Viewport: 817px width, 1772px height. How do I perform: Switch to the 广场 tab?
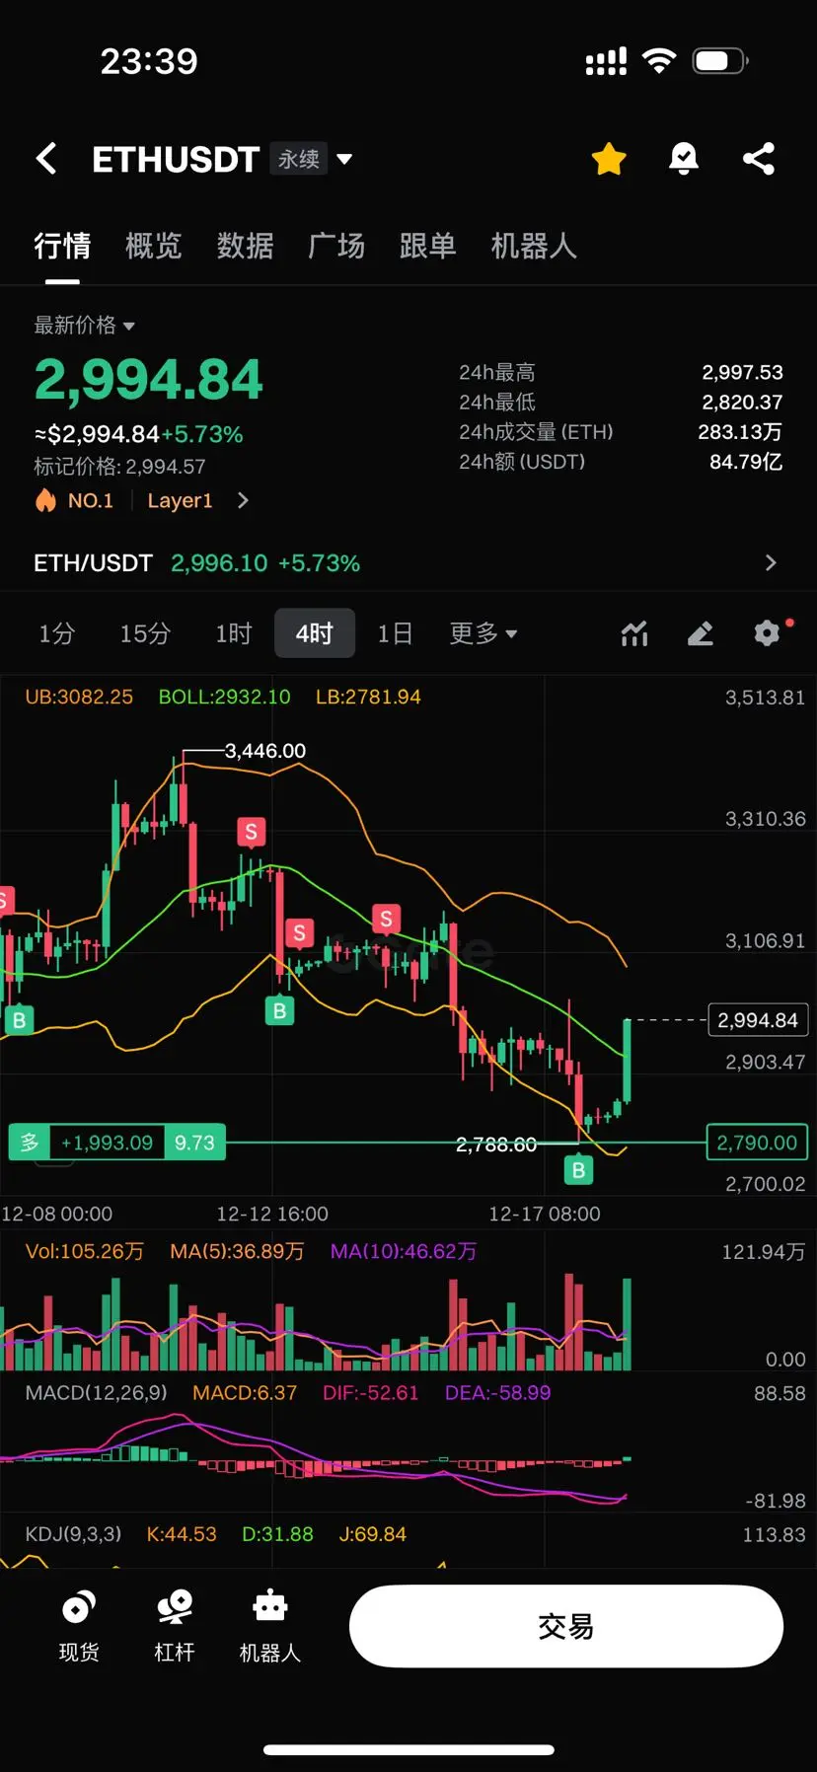[336, 246]
